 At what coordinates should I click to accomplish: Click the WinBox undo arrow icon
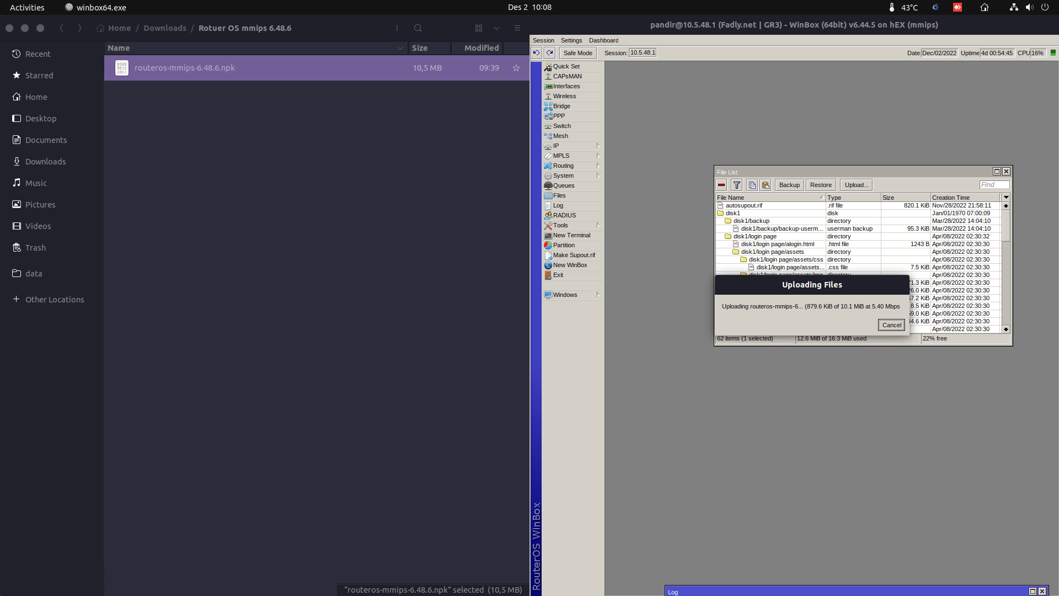(536, 53)
